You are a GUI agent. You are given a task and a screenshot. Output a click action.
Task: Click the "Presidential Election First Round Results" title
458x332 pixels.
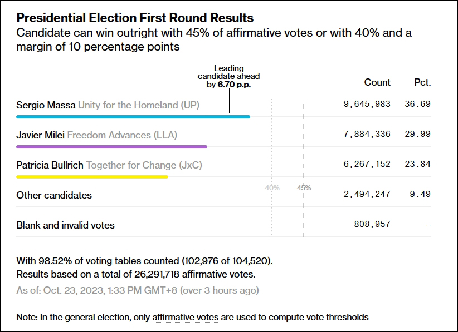(135, 19)
